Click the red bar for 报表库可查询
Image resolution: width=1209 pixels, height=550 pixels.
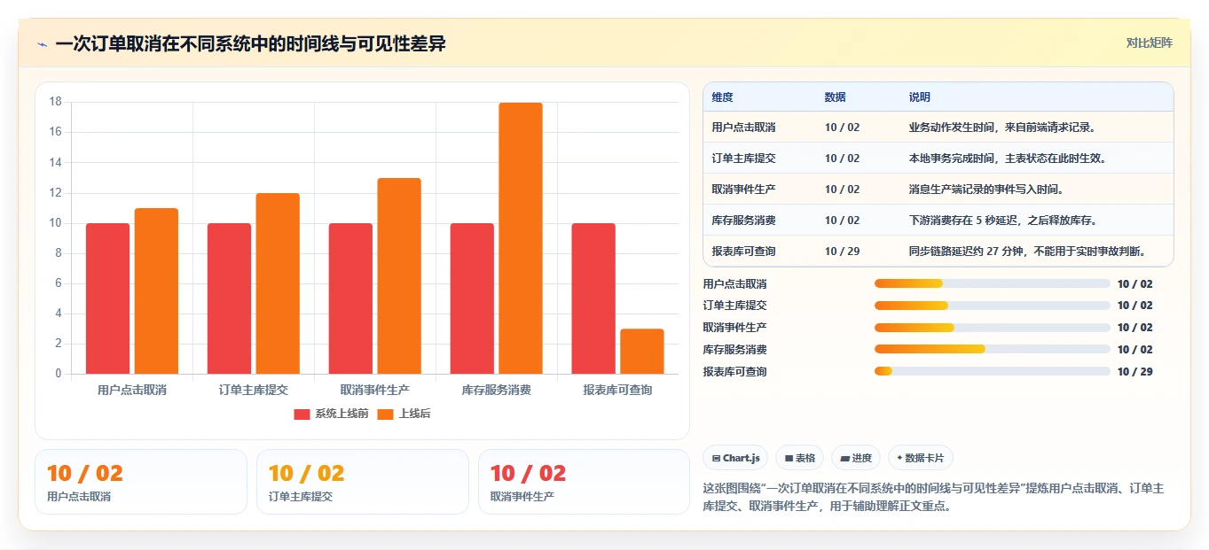(593, 298)
